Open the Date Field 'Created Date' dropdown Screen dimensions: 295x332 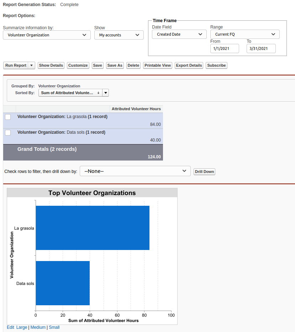tap(179, 34)
